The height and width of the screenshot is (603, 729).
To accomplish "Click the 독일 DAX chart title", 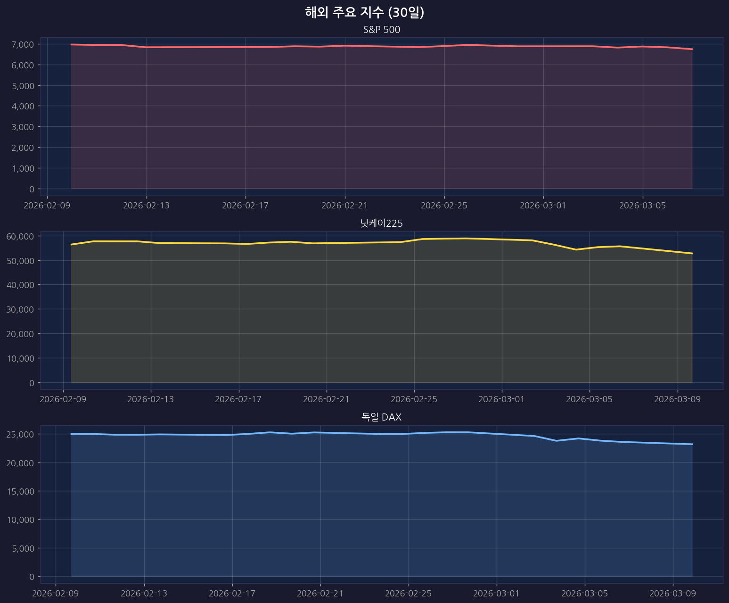I will (381, 417).
